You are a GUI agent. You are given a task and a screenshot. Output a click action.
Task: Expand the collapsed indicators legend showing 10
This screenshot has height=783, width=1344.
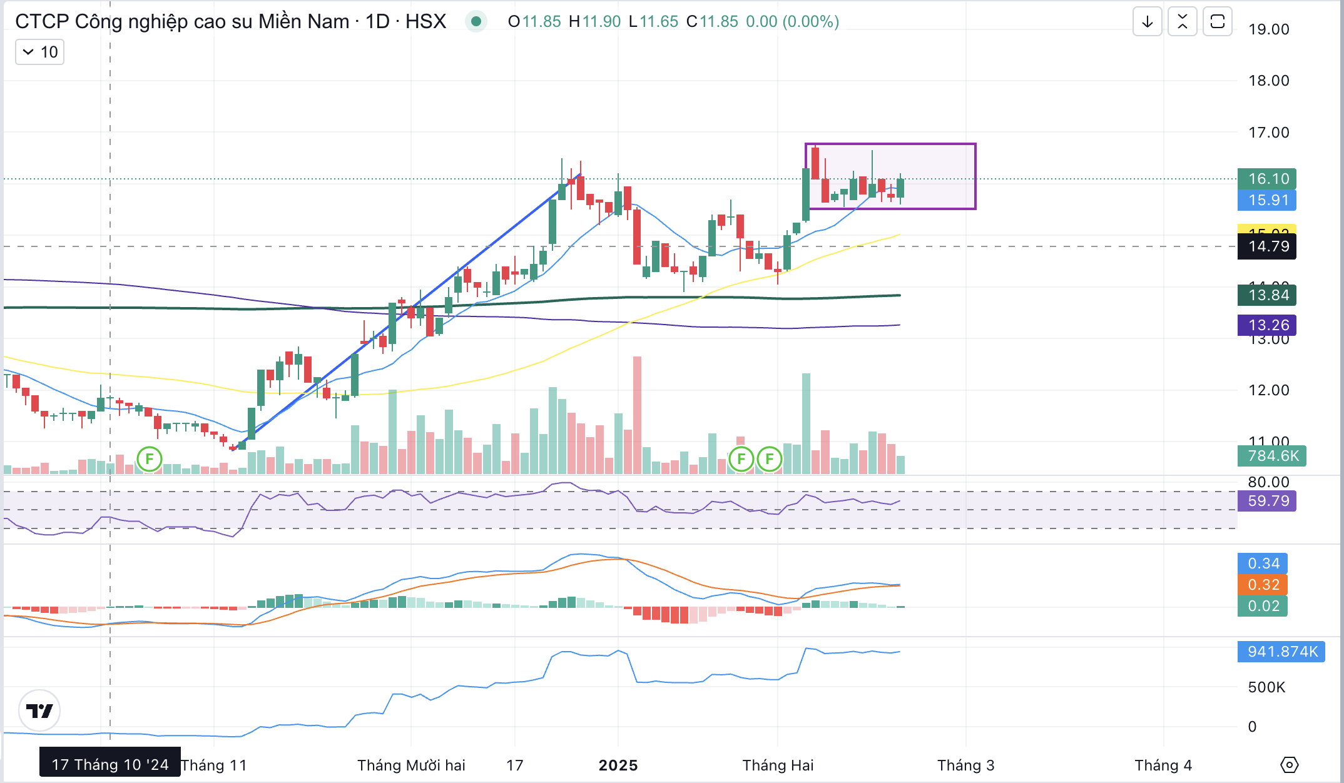39,52
